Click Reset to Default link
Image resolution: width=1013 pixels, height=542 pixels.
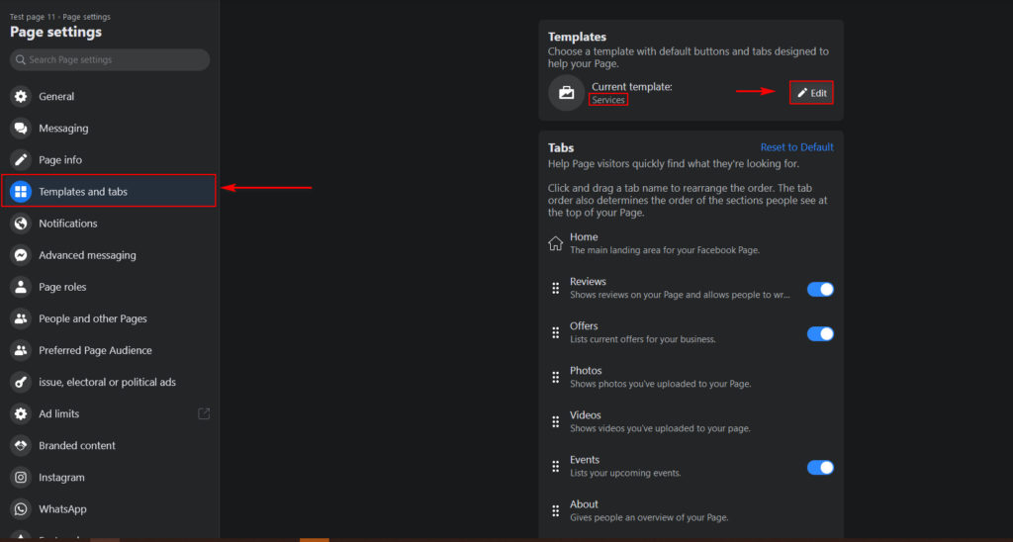pyautogui.click(x=796, y=147)
